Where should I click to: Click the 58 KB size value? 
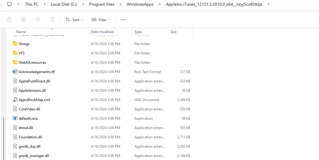click(x=186, y=118)
